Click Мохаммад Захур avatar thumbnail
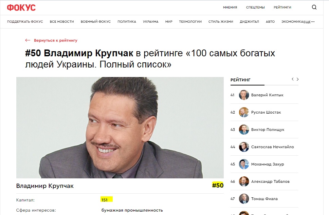 244,164
